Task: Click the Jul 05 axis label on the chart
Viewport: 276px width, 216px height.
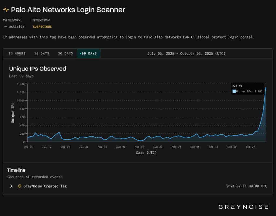Action: tap(28, 147)
